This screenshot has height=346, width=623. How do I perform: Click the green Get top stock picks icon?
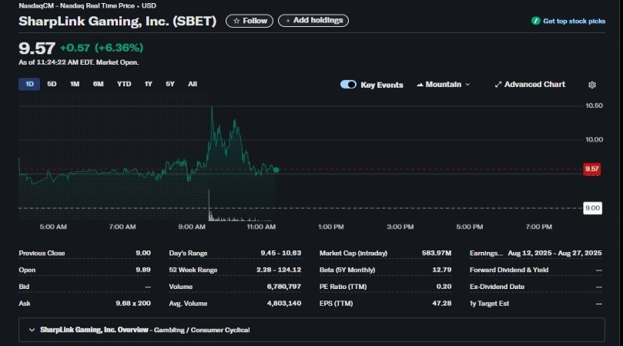coord(535,21)
